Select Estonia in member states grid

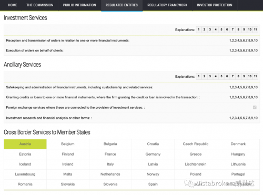point(25,154)
